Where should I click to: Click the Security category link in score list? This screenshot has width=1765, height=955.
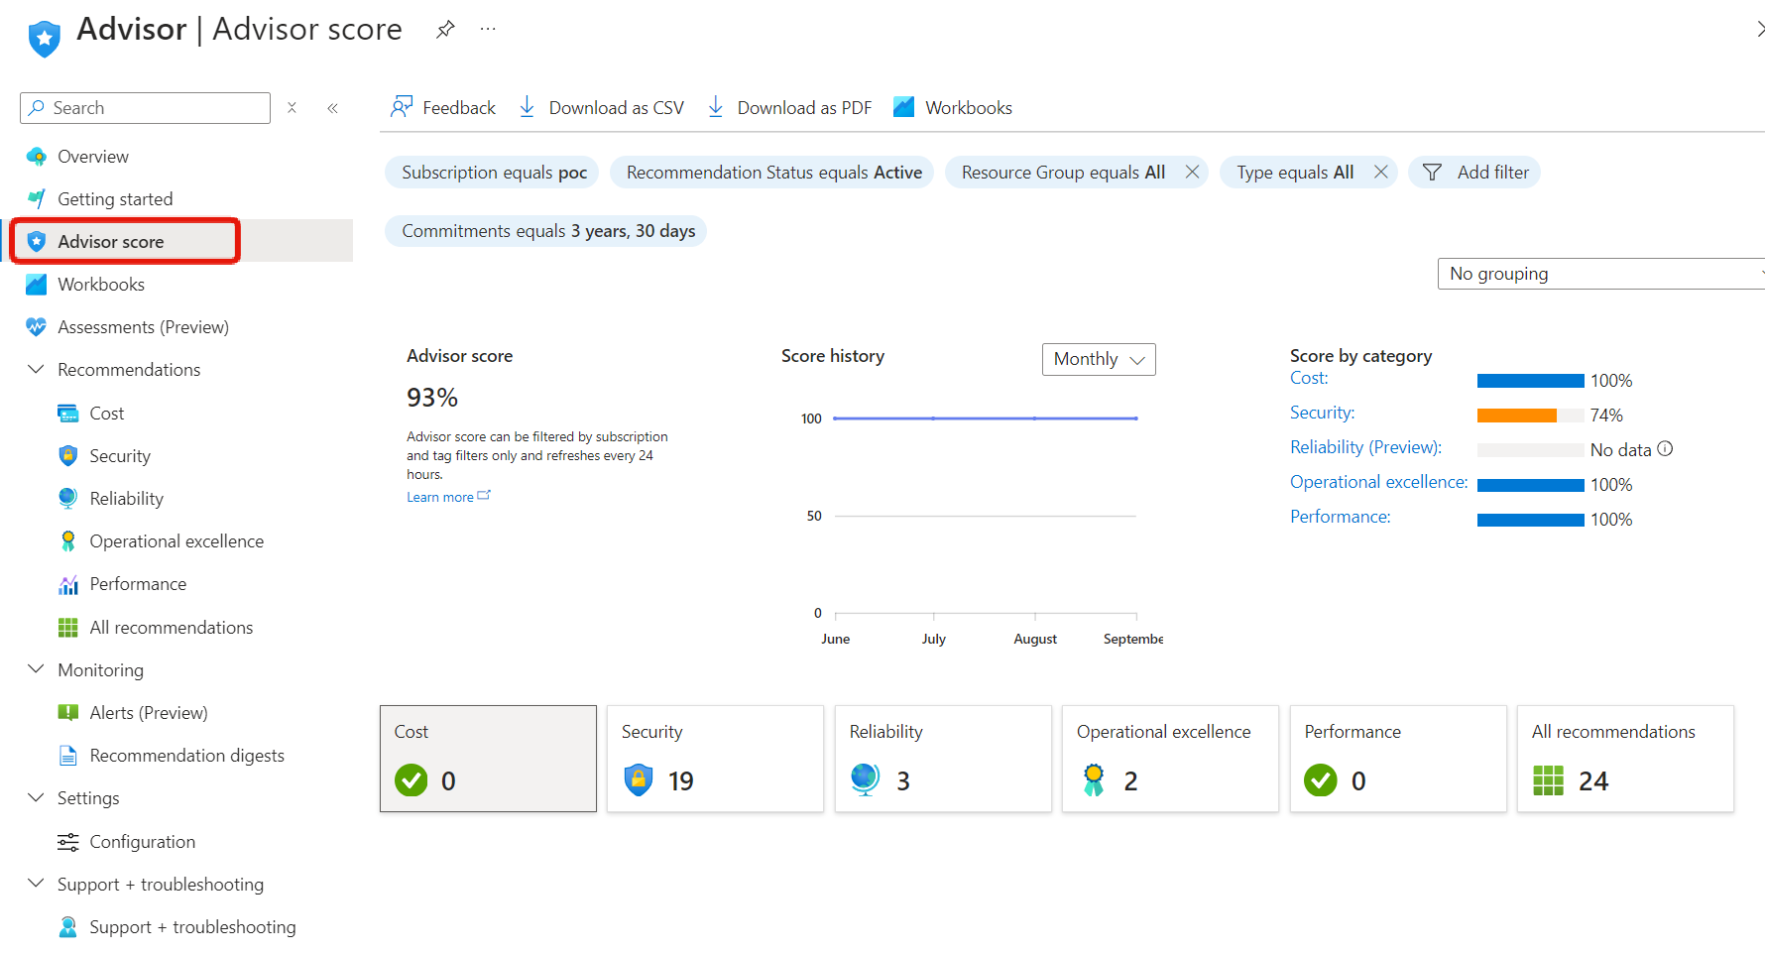(x=1322, y=413)
